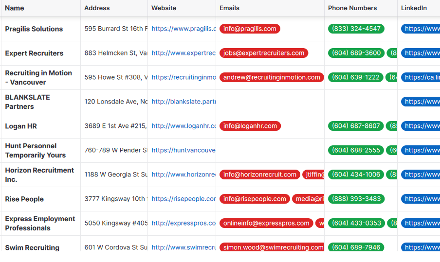This screenshot has height=262, width=440.
Task: Click the Name column header
Action: [15, 8]
